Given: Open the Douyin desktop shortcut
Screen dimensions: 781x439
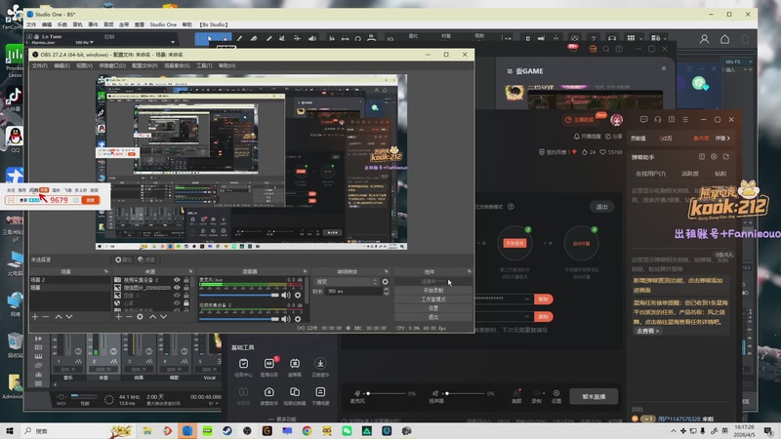Looking at the screenshot, I should [14, 98].
